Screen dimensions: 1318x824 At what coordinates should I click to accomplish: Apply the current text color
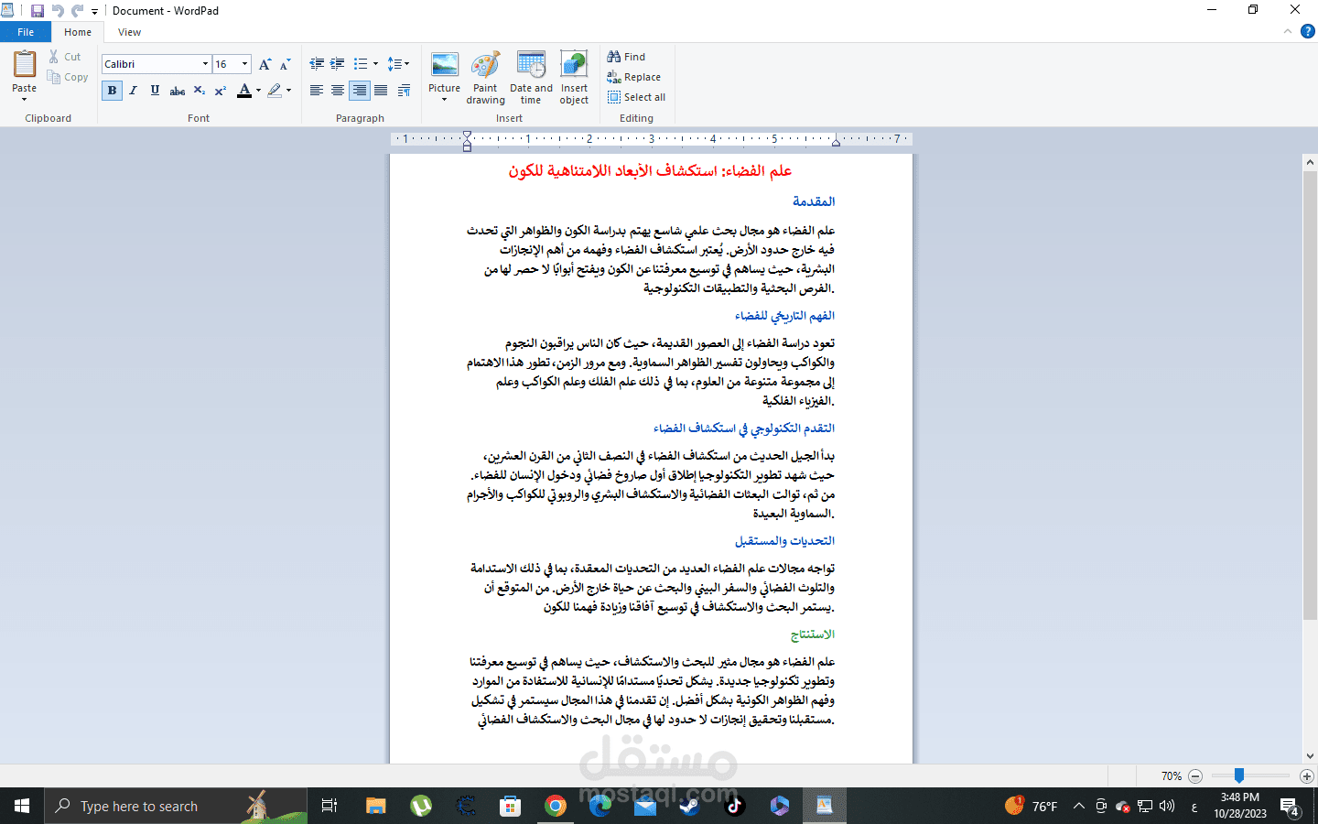click(243, 91)
